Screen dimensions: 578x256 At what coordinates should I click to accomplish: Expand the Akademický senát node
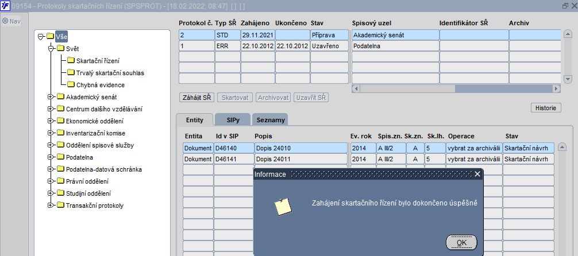(51, 97)
